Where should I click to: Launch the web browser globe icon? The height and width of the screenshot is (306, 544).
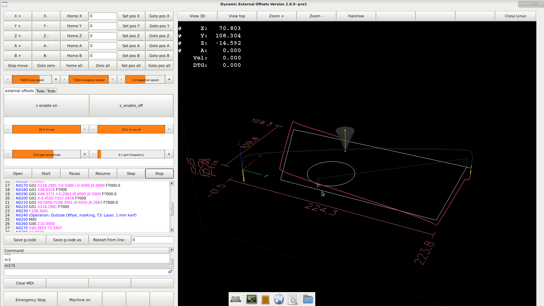click(x=279, y=299)
